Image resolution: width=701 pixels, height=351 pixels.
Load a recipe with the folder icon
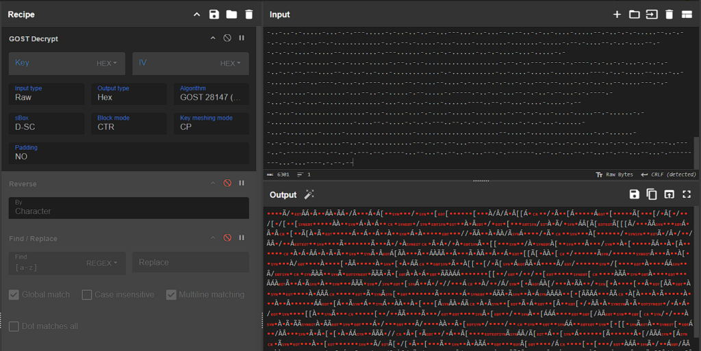pos(231,14)
